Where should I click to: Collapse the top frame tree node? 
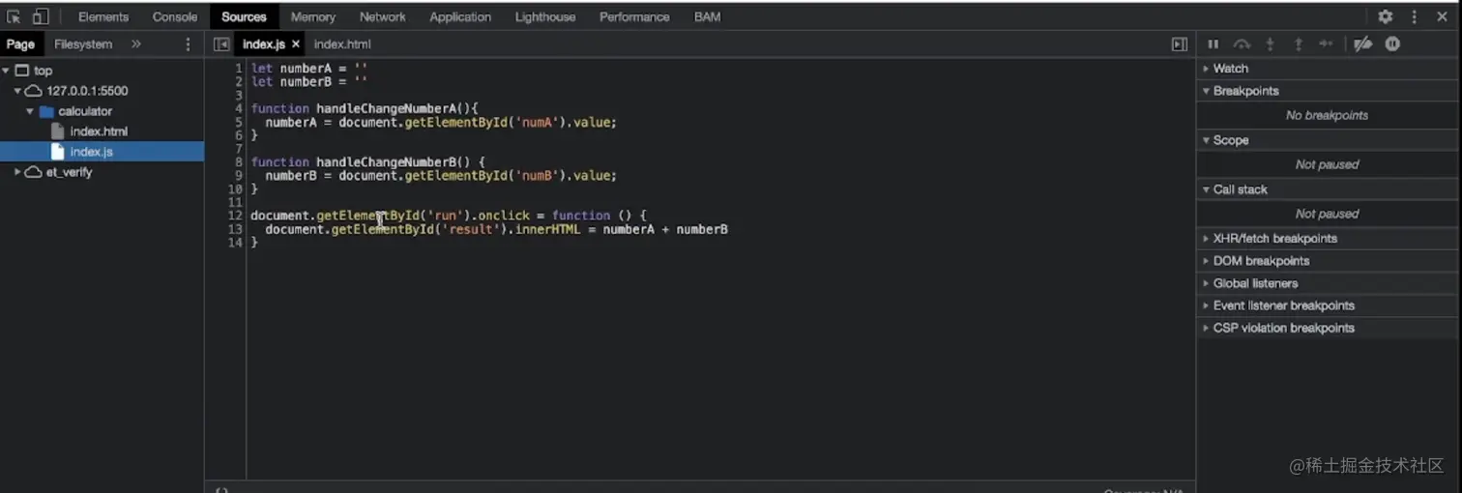point(7,71)
